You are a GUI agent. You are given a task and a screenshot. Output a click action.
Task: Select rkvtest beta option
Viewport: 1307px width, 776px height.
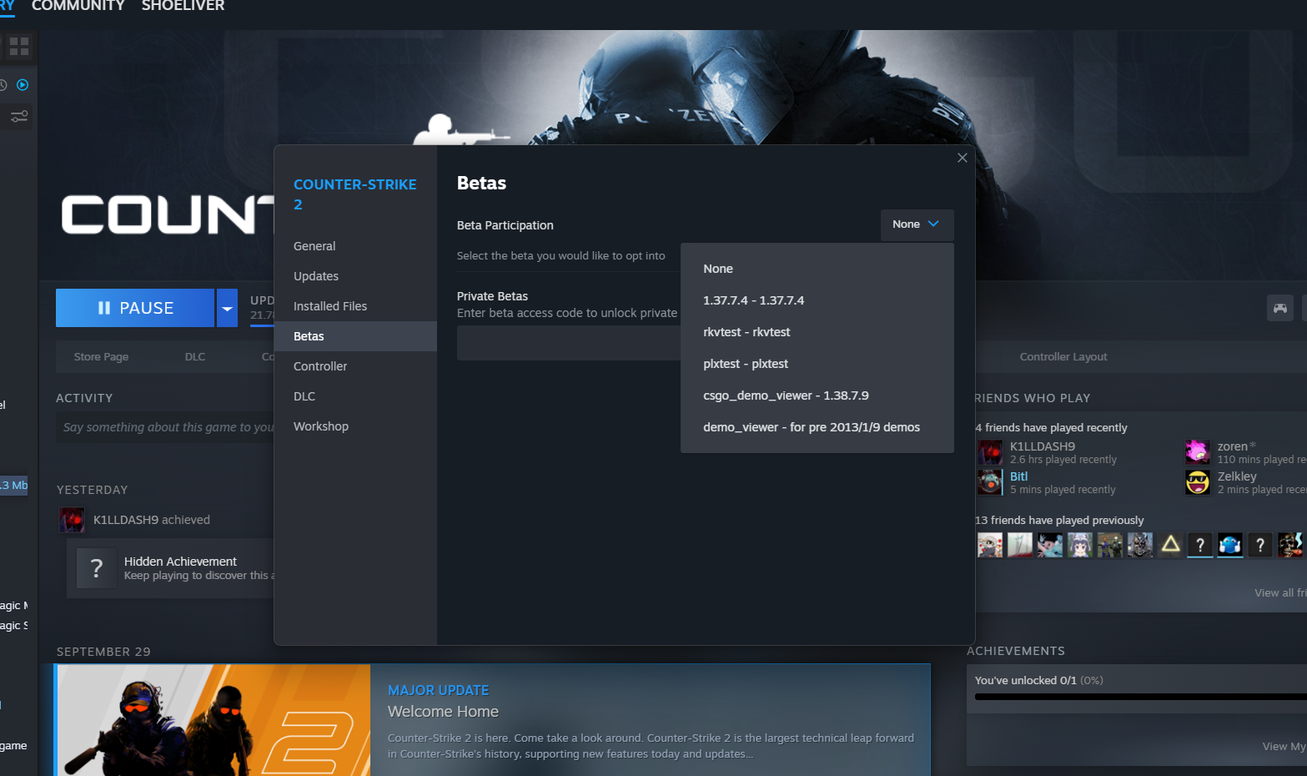(x=817, y=332)
